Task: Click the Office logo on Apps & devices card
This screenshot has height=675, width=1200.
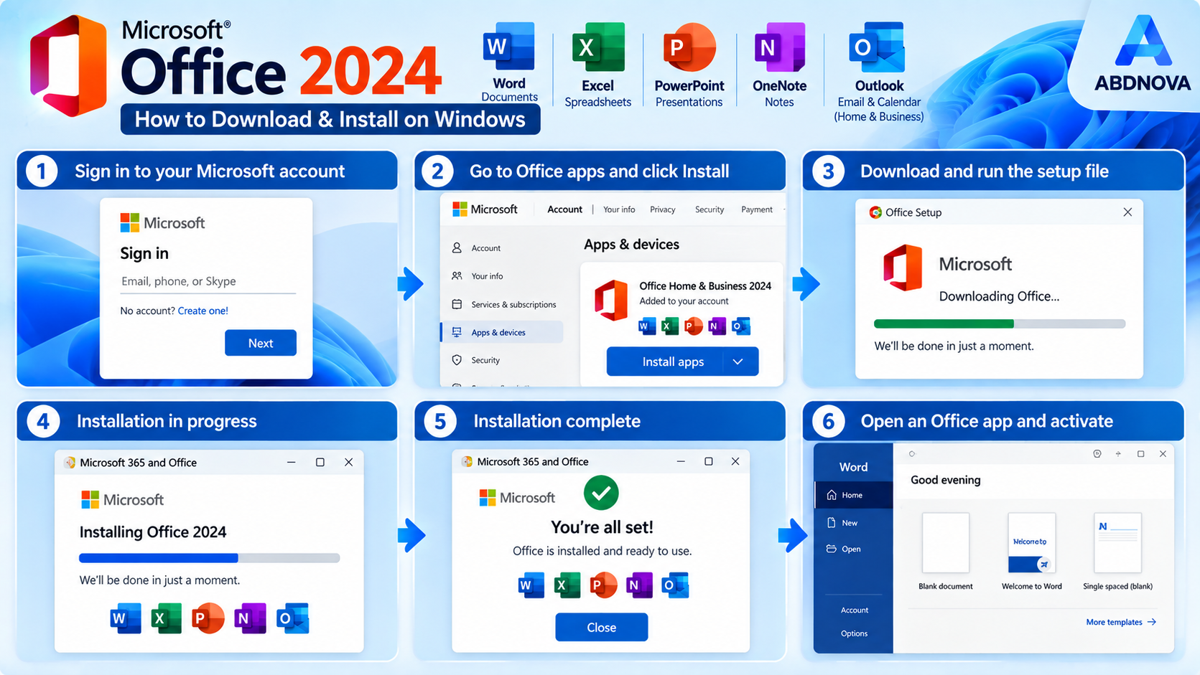Action: point(611,300)
